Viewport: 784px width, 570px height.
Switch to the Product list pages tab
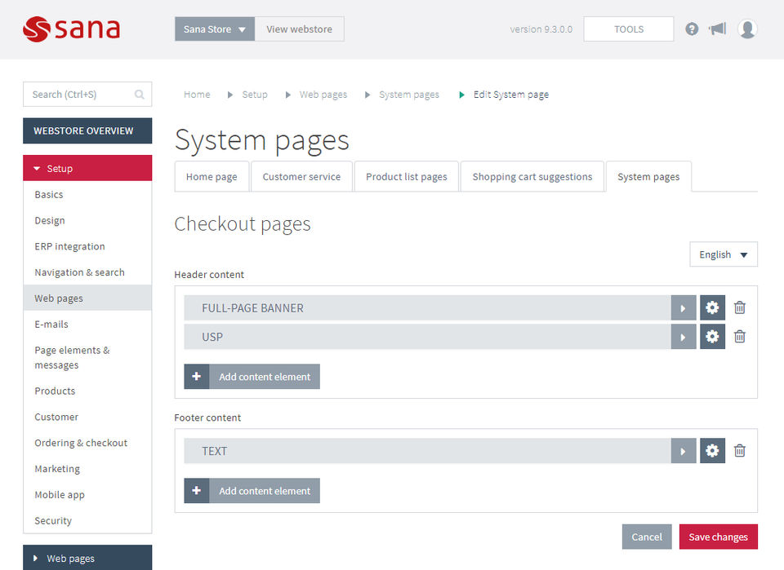click(x=406, y=177)
